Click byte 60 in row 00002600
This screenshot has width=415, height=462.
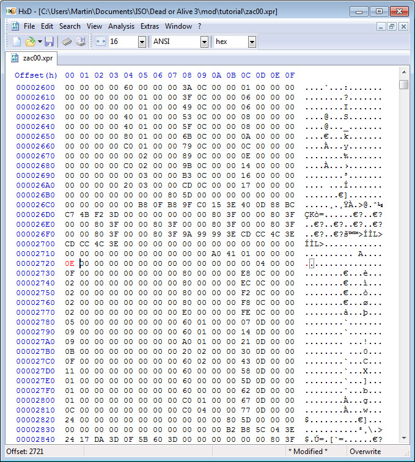(128, 87)
